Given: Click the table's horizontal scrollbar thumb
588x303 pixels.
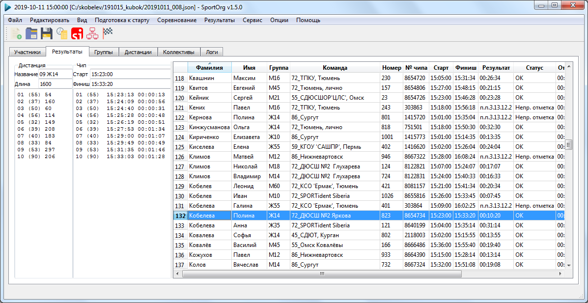Looking at the screenshot, I should pos(322,274).
